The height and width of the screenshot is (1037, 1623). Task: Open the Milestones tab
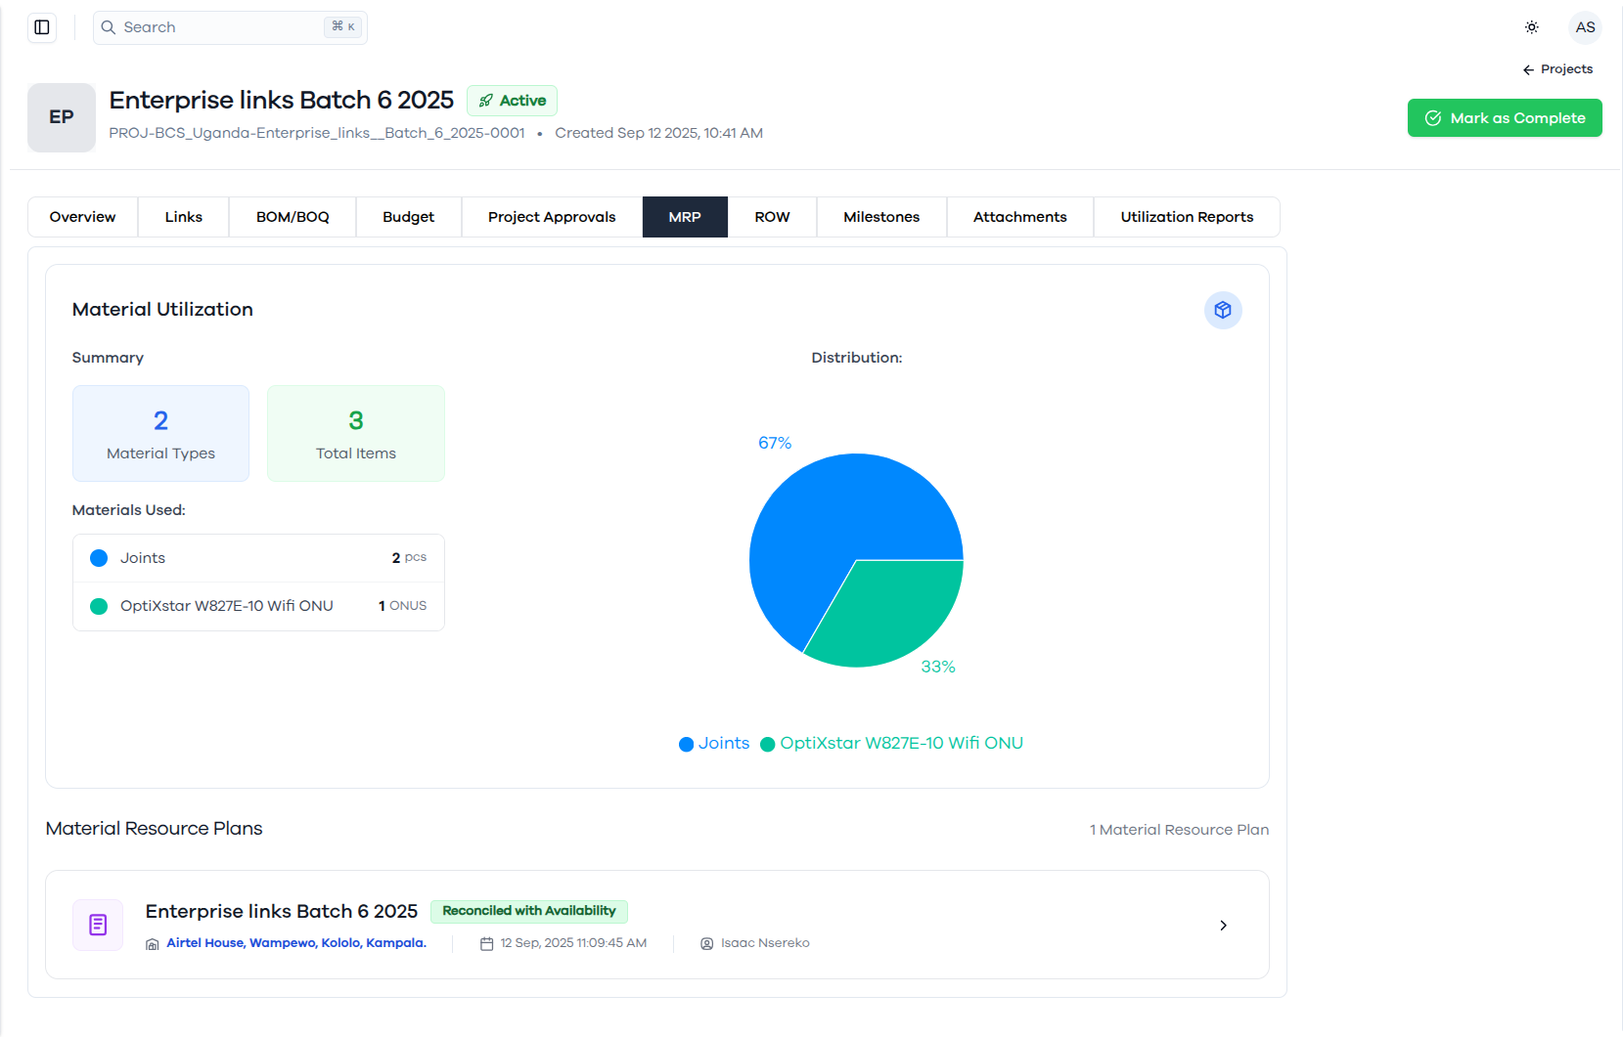[x=881, y=217]
